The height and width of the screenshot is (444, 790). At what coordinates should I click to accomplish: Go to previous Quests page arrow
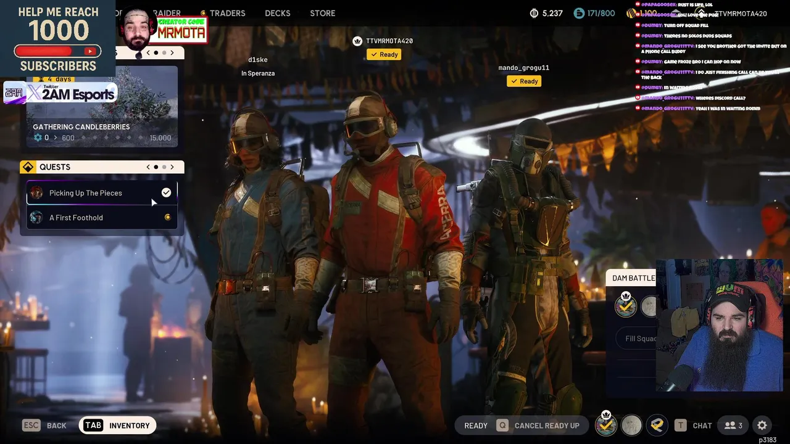tap(148, 167)
